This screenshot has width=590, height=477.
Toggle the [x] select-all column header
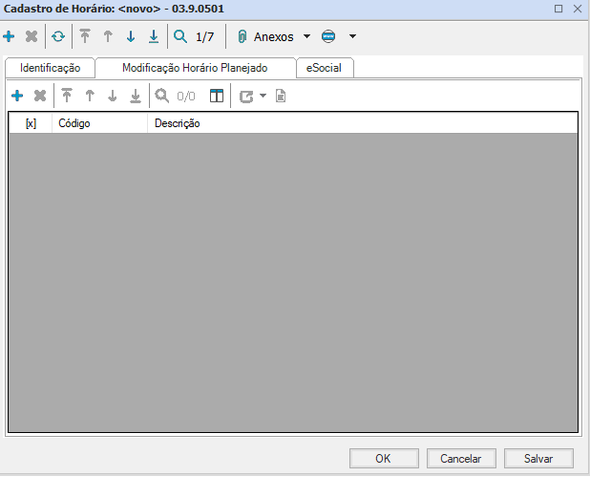pyautogui.click(x=31, y=123)
